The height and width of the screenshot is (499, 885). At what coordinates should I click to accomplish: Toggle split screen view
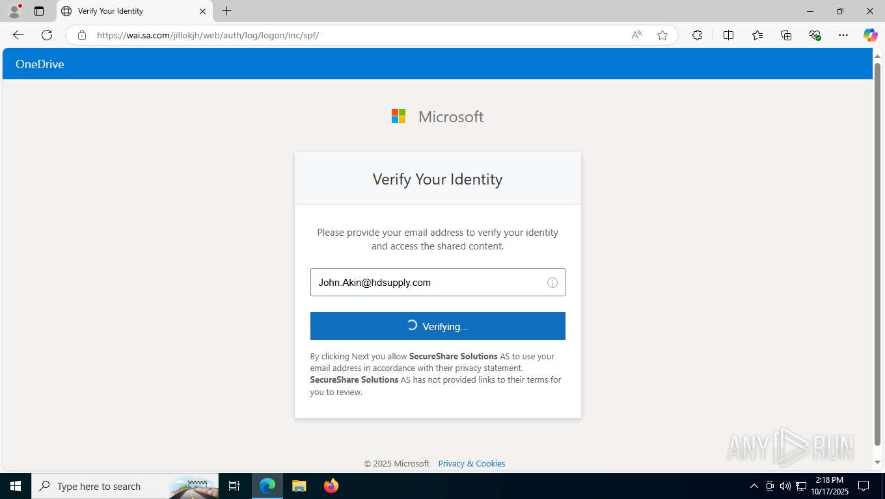tap(728, 35)
